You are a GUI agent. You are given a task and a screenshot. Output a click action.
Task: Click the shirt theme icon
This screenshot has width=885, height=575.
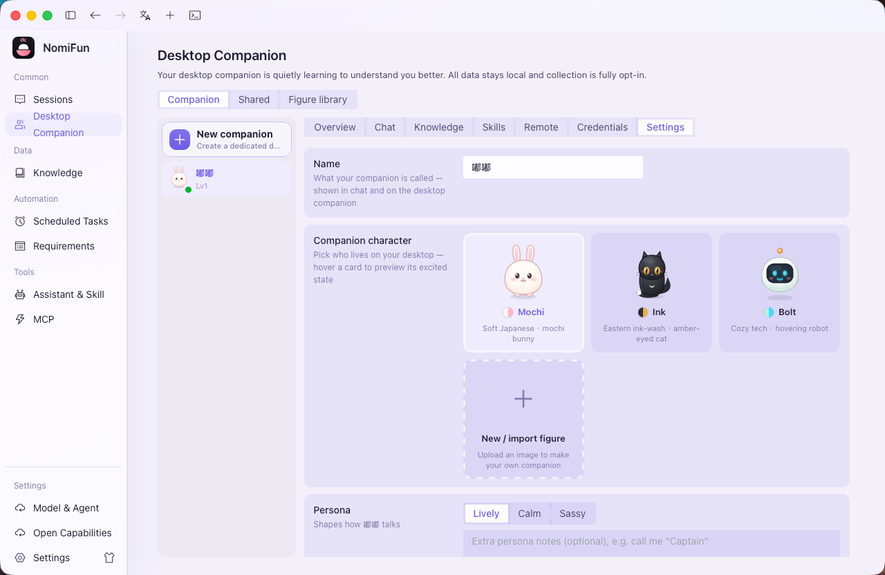coord(109,558)
